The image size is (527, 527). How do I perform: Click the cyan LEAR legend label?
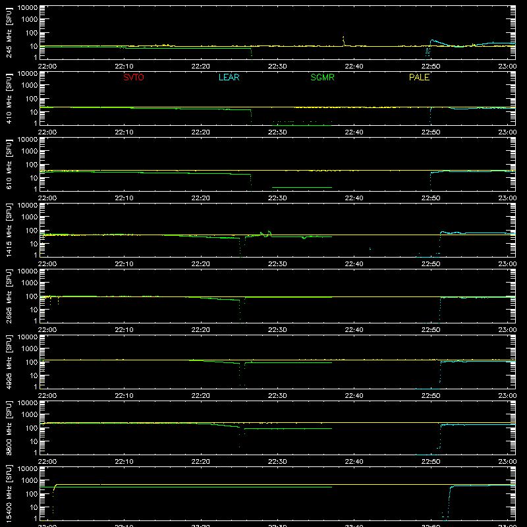[x=229, y=77]
